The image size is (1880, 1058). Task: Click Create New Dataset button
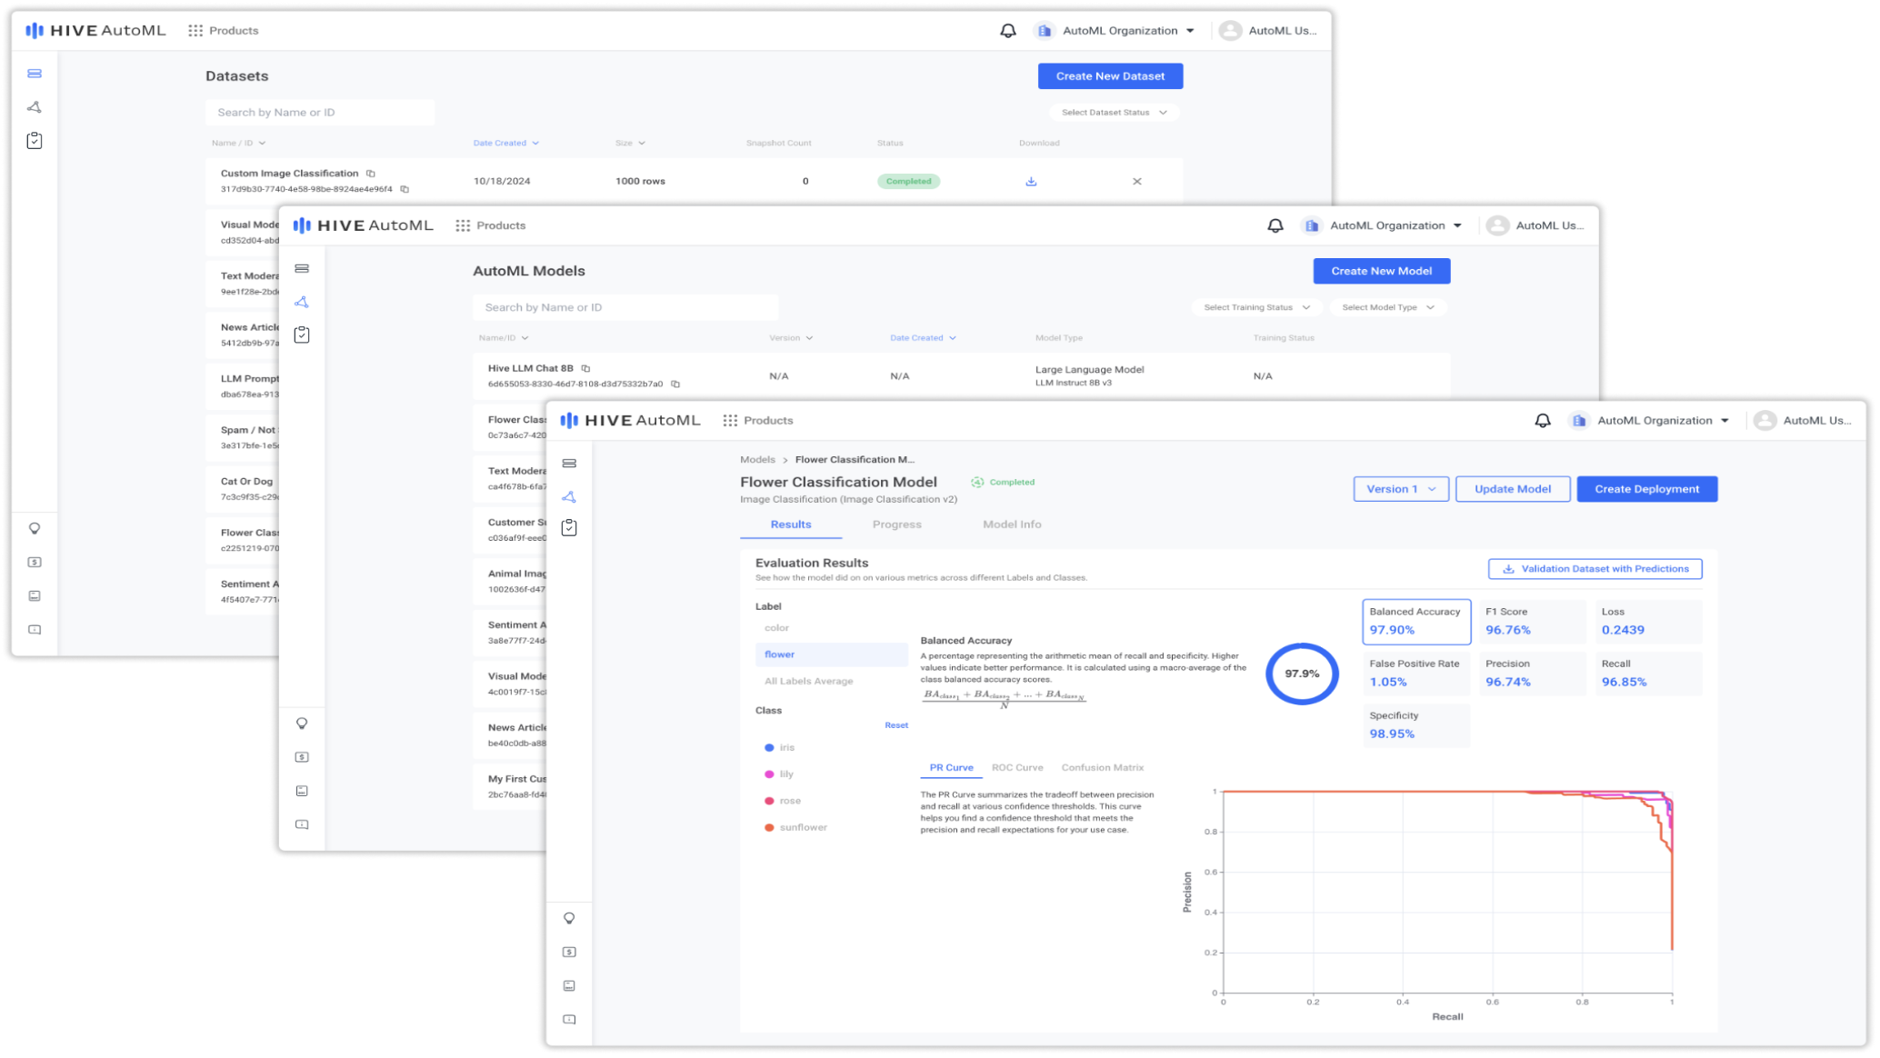tap(1110, 76)
